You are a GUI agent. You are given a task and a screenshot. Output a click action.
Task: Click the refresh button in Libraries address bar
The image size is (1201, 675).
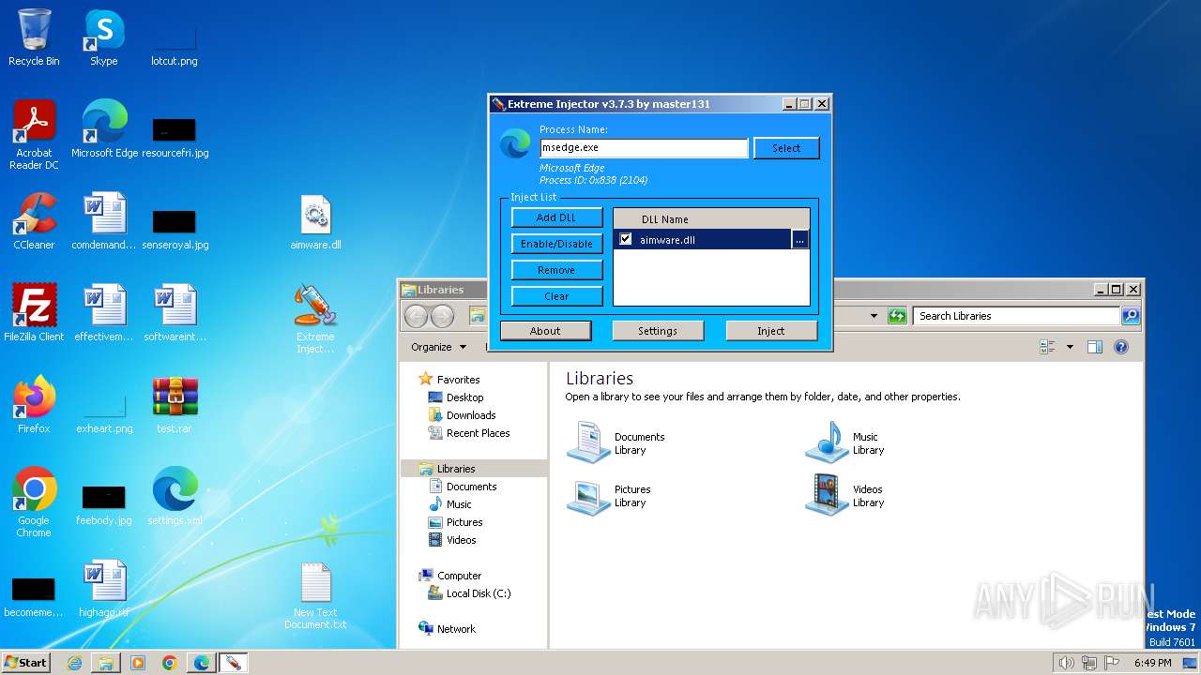coord(898,316)
